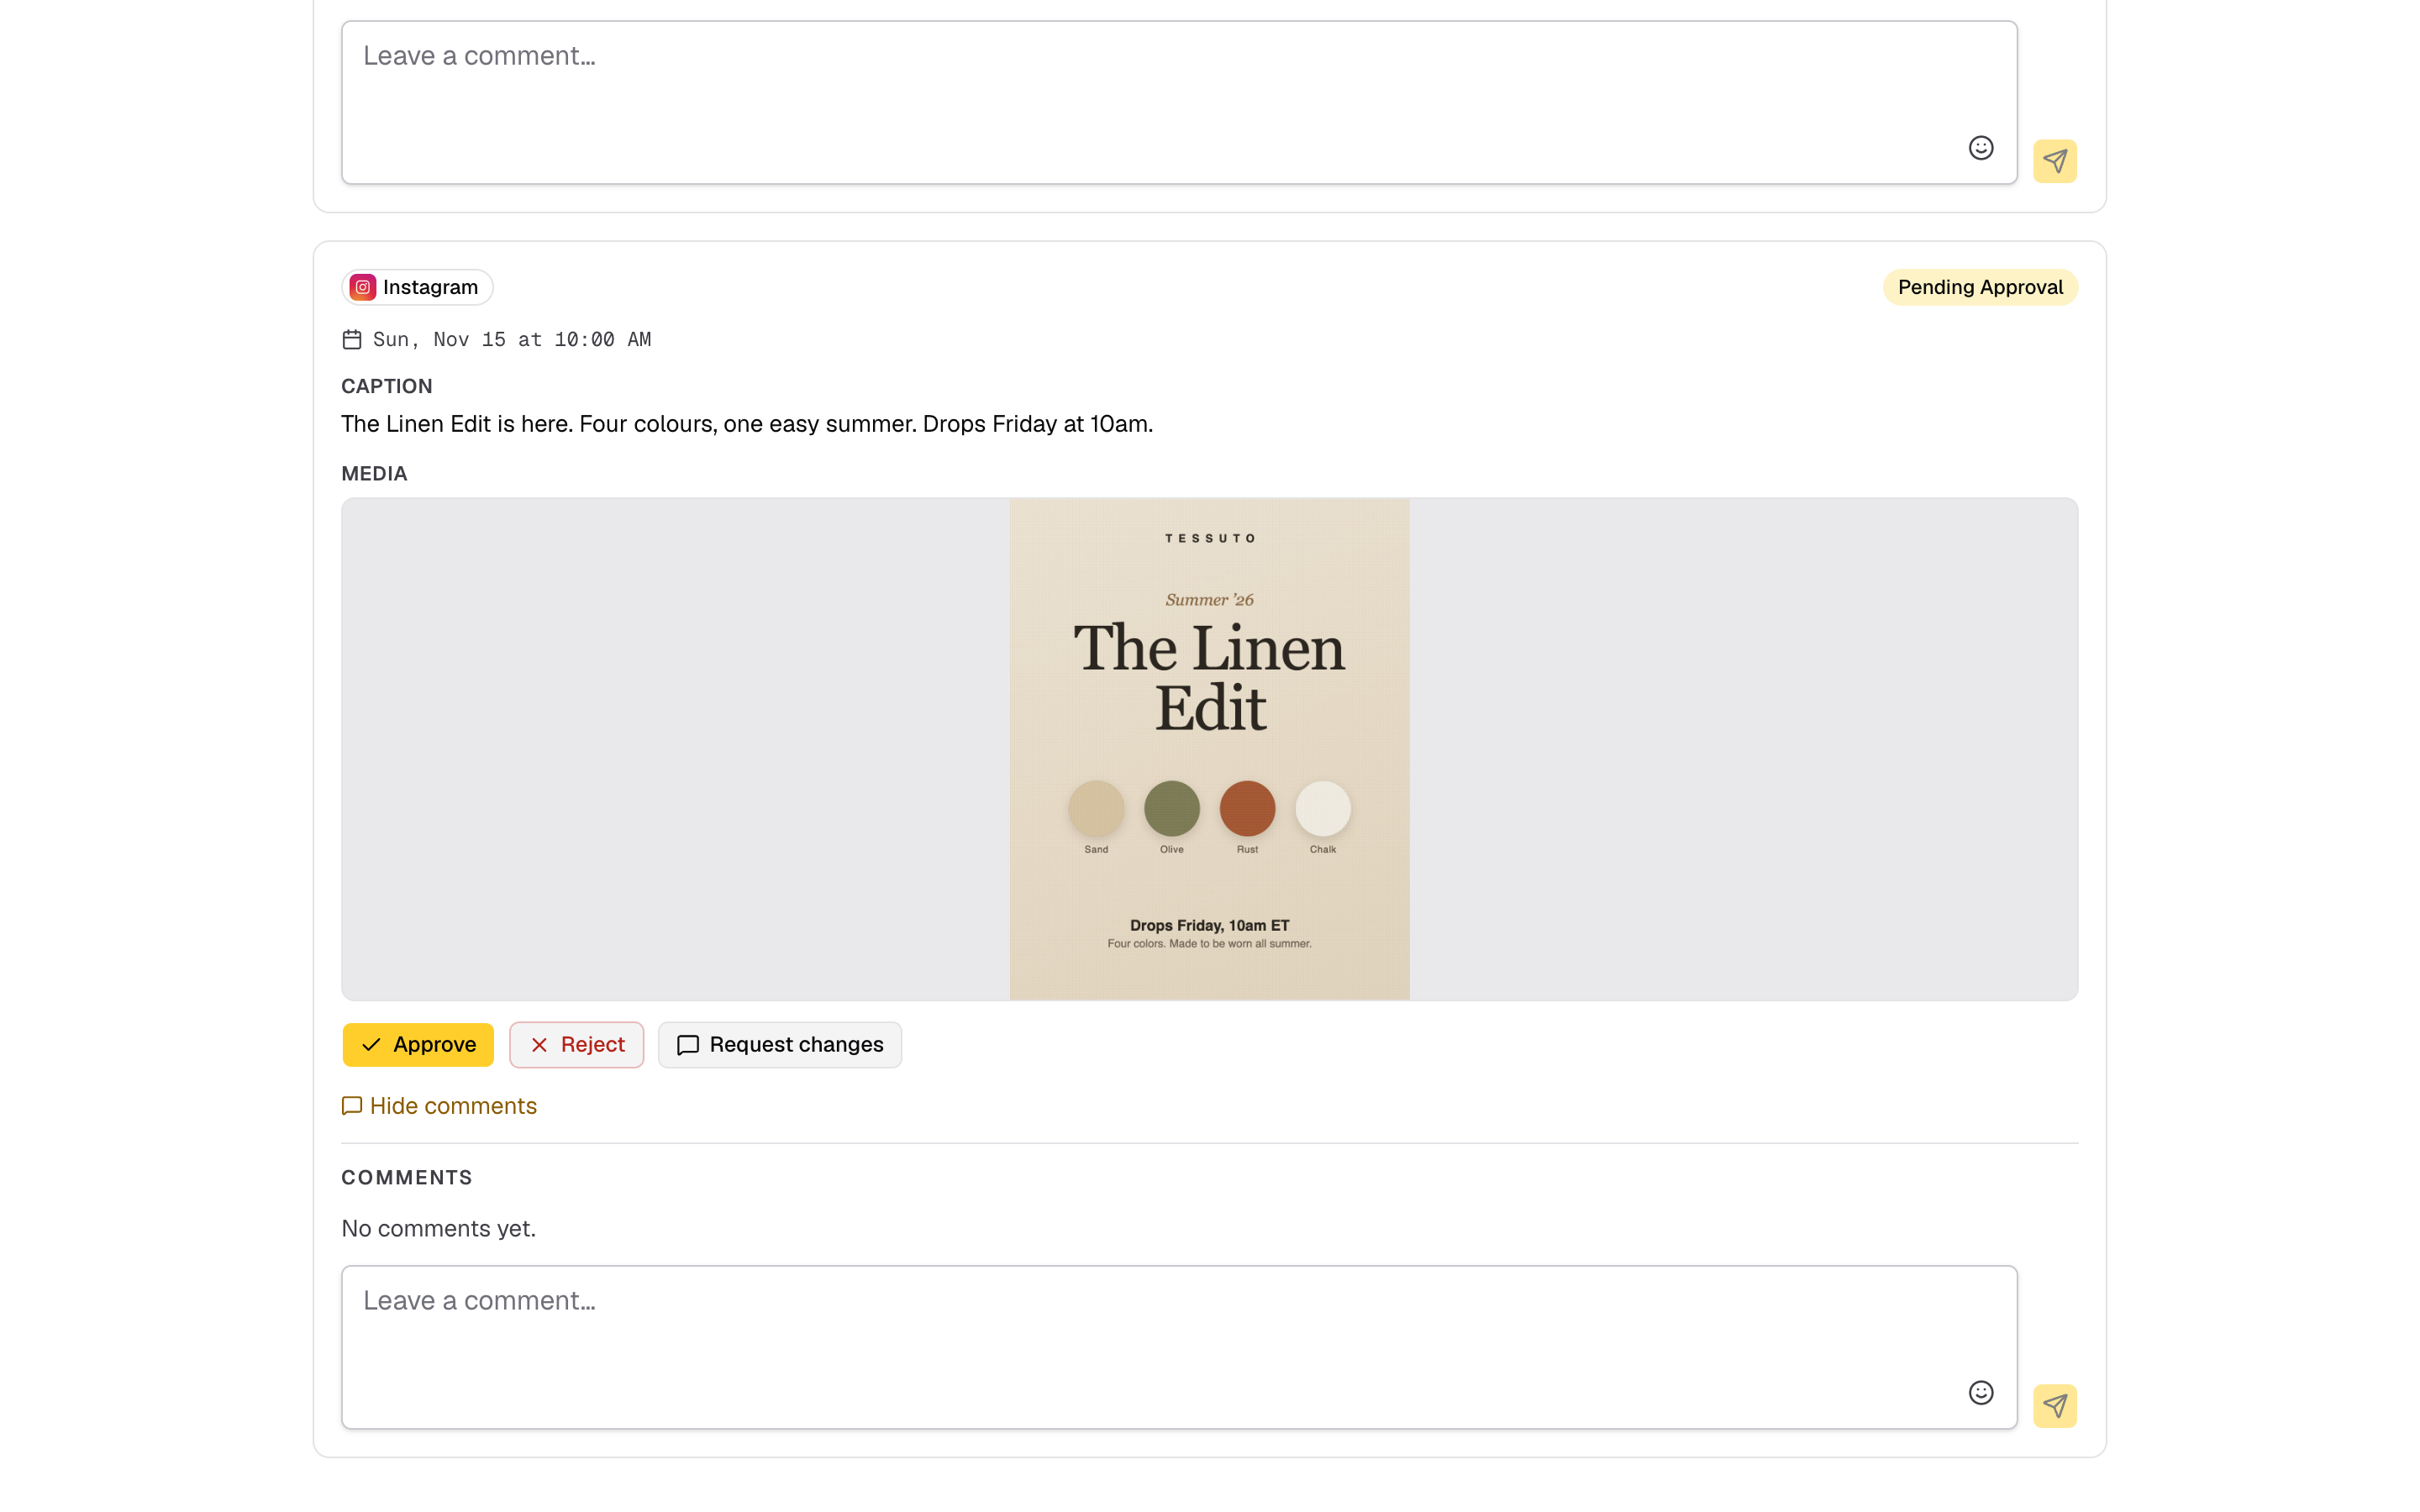This screenshot has width=2420, height=1512.
Task: Click the scheduled date Sun, Nov 15 at 10:00 AM
Action: 512,339
